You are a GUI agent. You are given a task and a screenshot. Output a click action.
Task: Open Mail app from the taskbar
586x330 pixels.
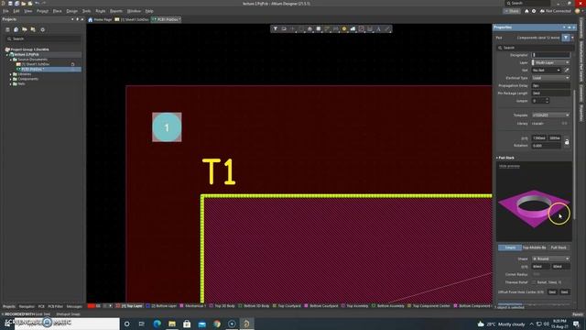click(x=201, y=324)
